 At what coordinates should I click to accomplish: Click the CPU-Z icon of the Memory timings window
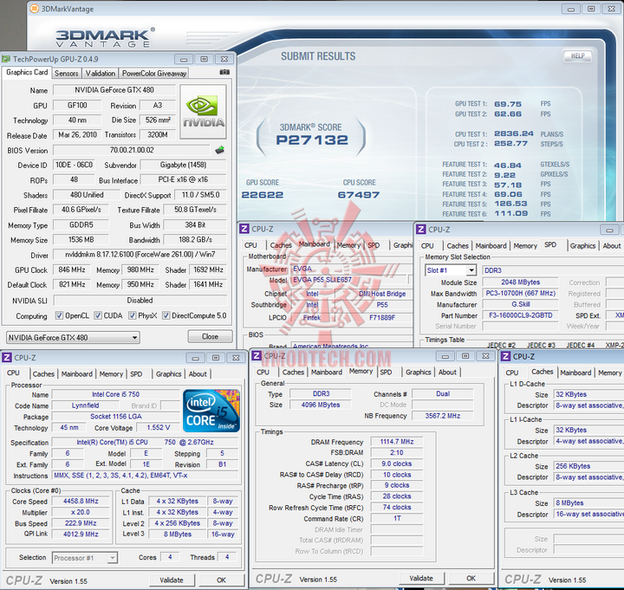[x=257, y=356]
